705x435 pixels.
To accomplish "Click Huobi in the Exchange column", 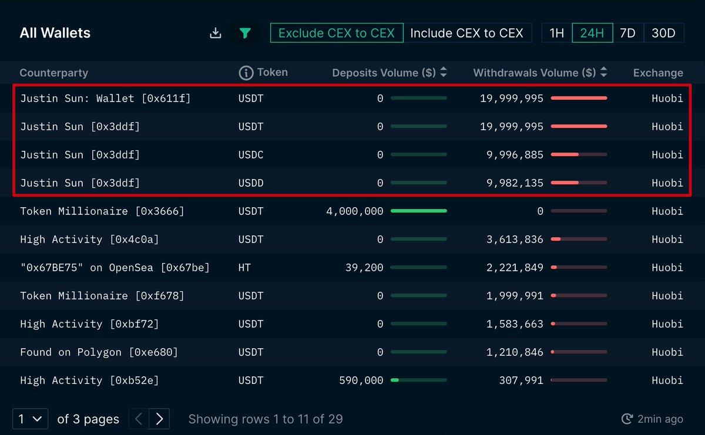I will [667, 98].
